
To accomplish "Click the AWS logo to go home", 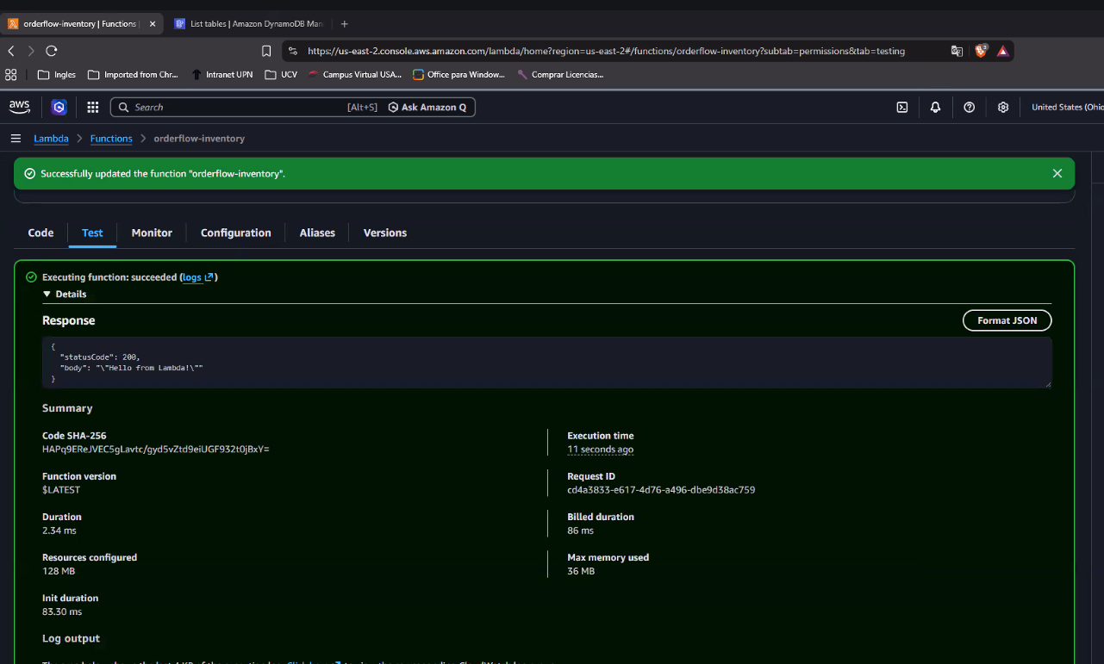I will coord(20,107).
